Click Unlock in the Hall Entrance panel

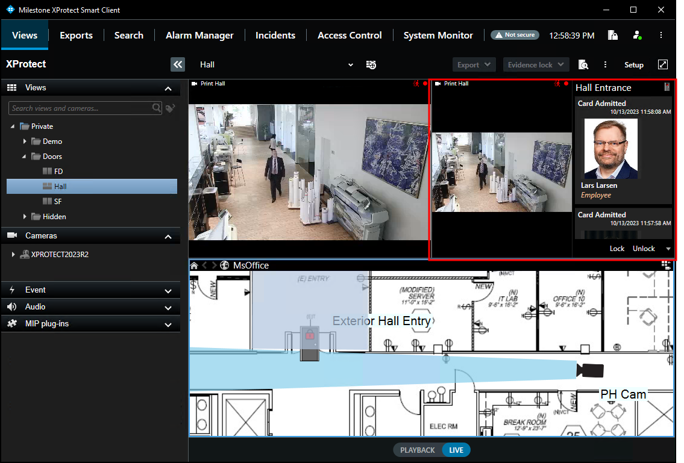[643, 248]
